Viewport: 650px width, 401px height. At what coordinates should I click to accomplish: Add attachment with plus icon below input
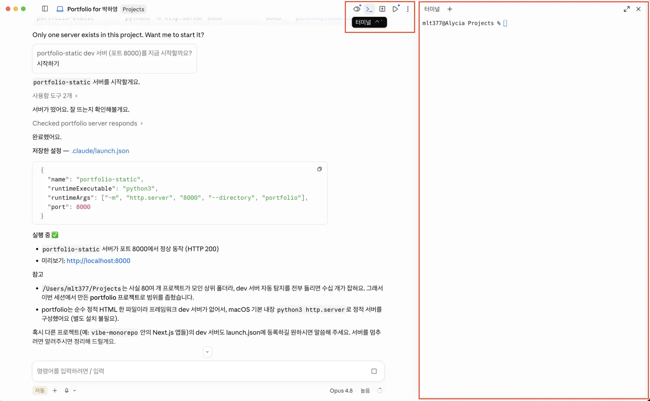(x=55, y=390)
